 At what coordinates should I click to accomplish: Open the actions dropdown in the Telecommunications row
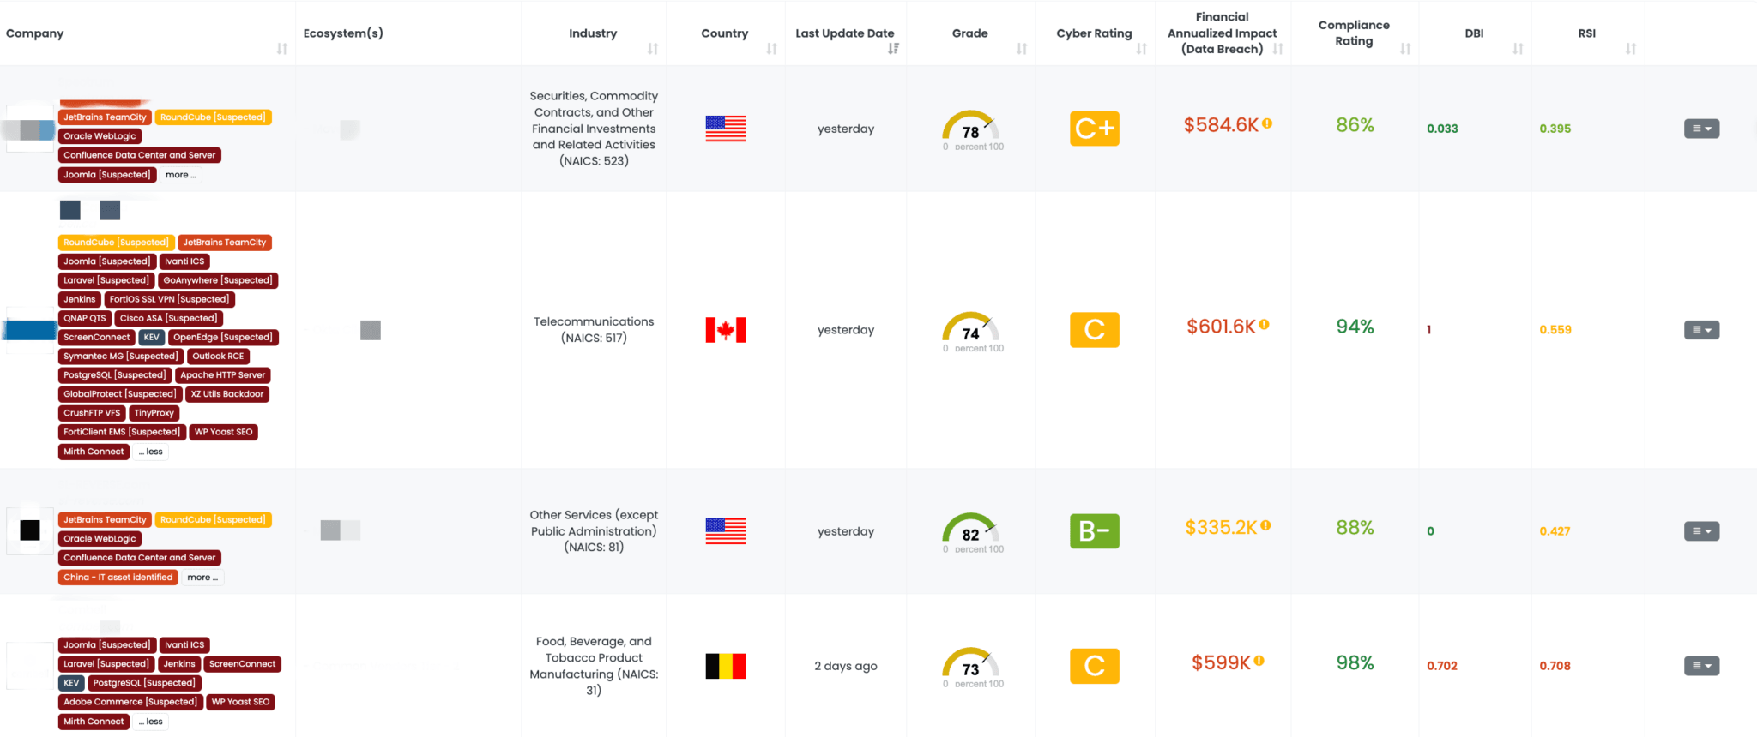click(x=1701, y=330)
